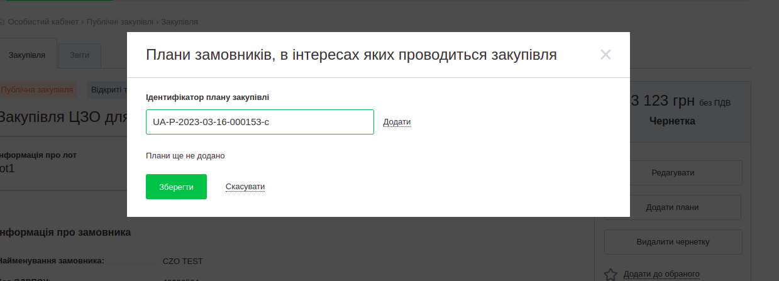Screen dimensions: 779x281
Task: Click the Скасувати link
Action: pyautogui.click(x=245, y=187)
